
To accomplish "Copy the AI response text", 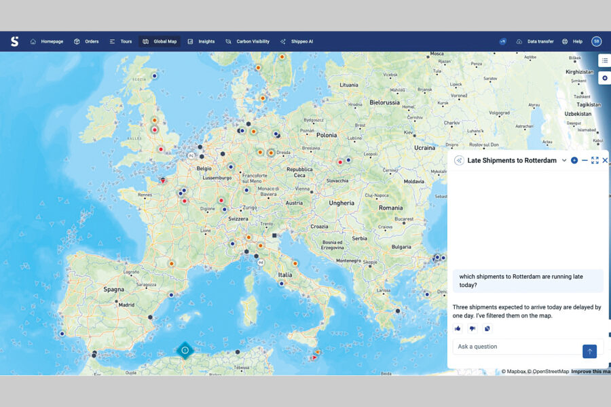I will click(x=487, y=328).
